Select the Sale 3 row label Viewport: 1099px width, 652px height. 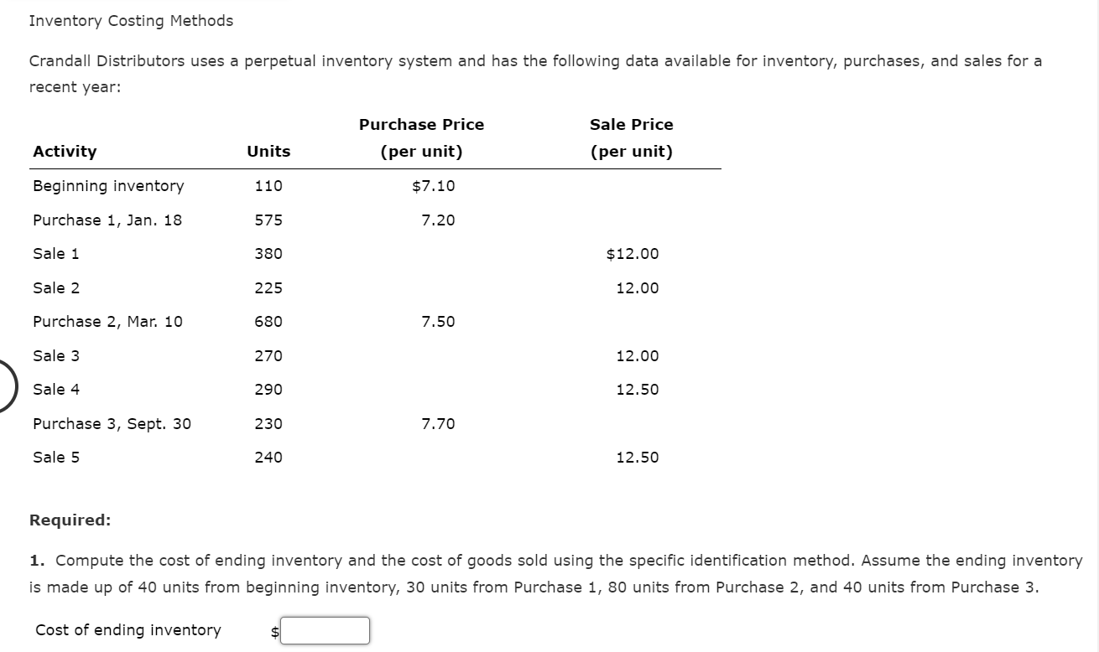pos(55,355)
